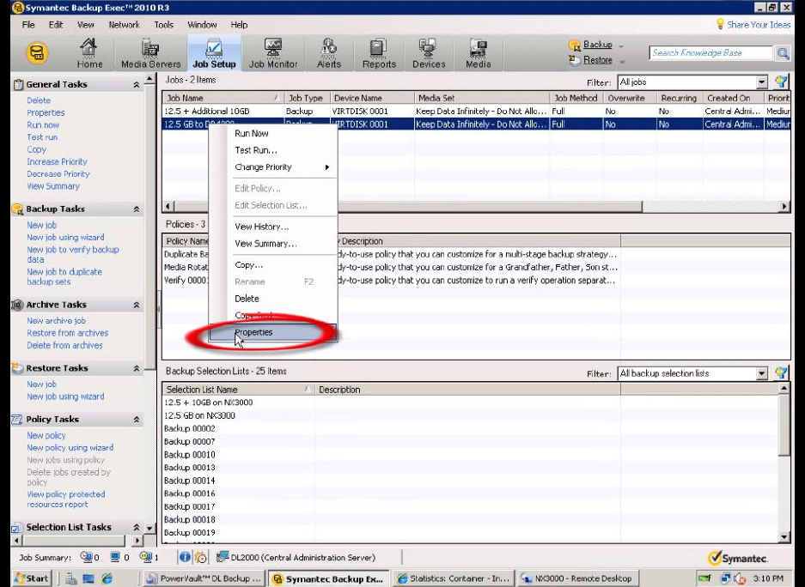Open the Media view

click(478, 53)
